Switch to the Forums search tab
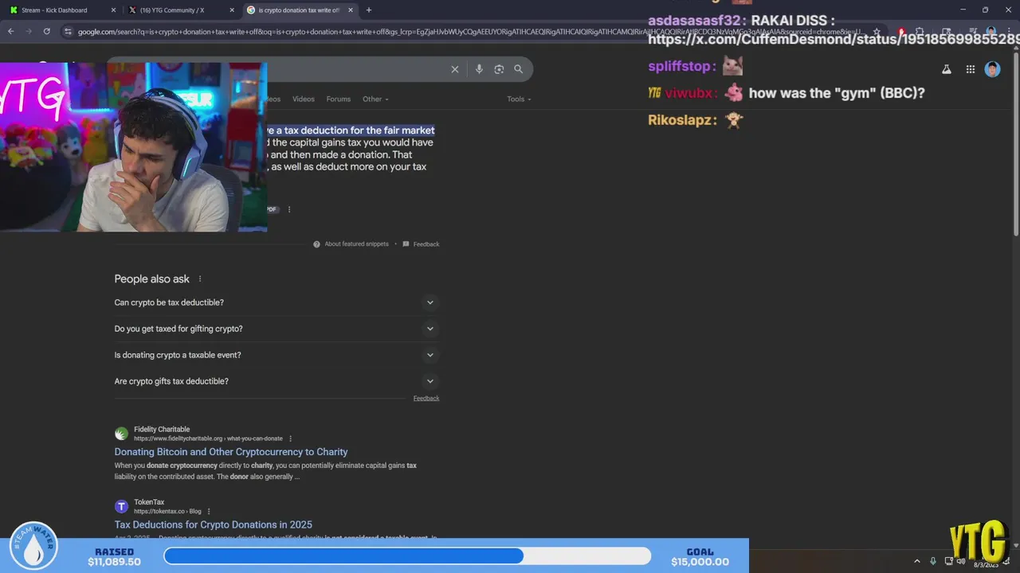Viewport: 1020px width, 573px height. point(338,99)
